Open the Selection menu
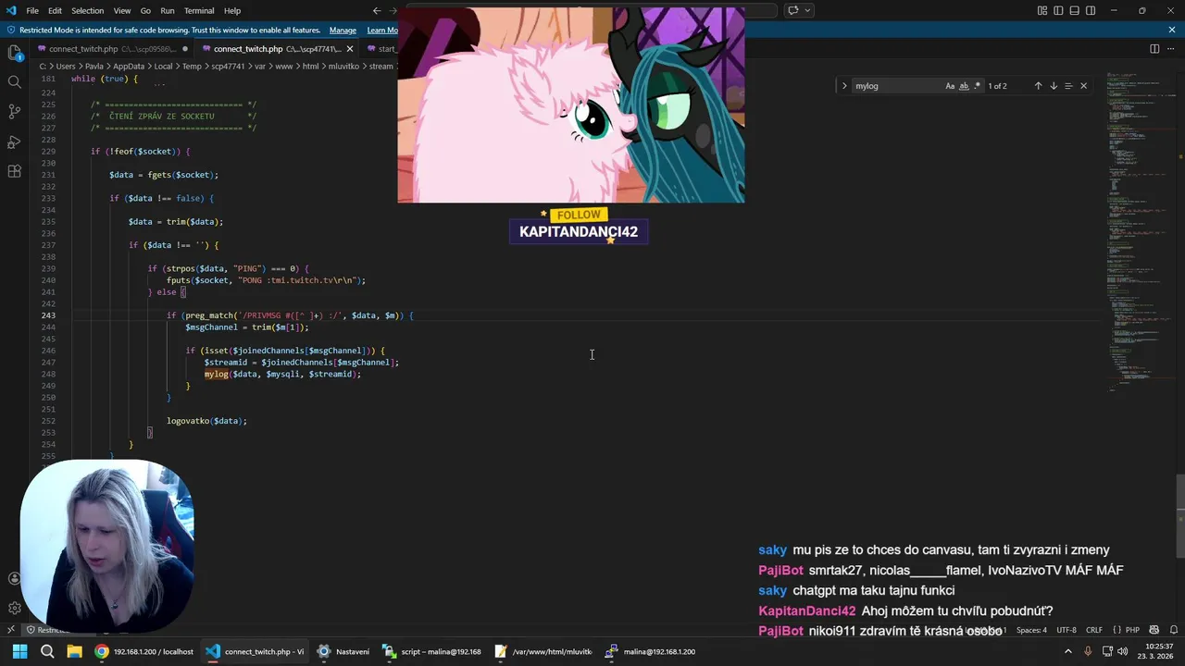1185x666 pixels. [87, 10]
